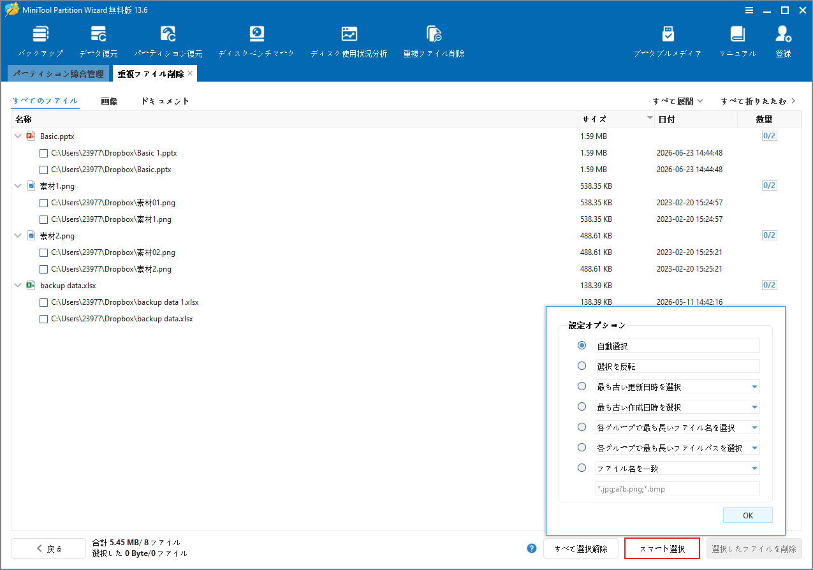Check the Basic 1.pptx file checkbox
The image size is (813, 570).
(43, 153)
